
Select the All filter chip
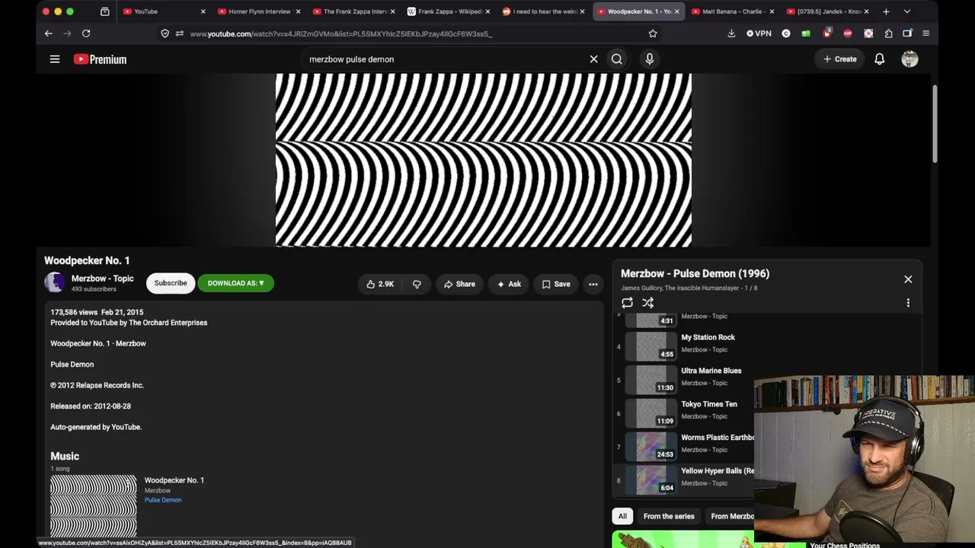(x=622, y=516)
